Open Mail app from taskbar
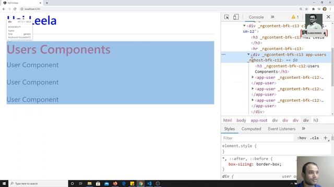Viewport: 334px width, 187px height. (x=106, y=183)
